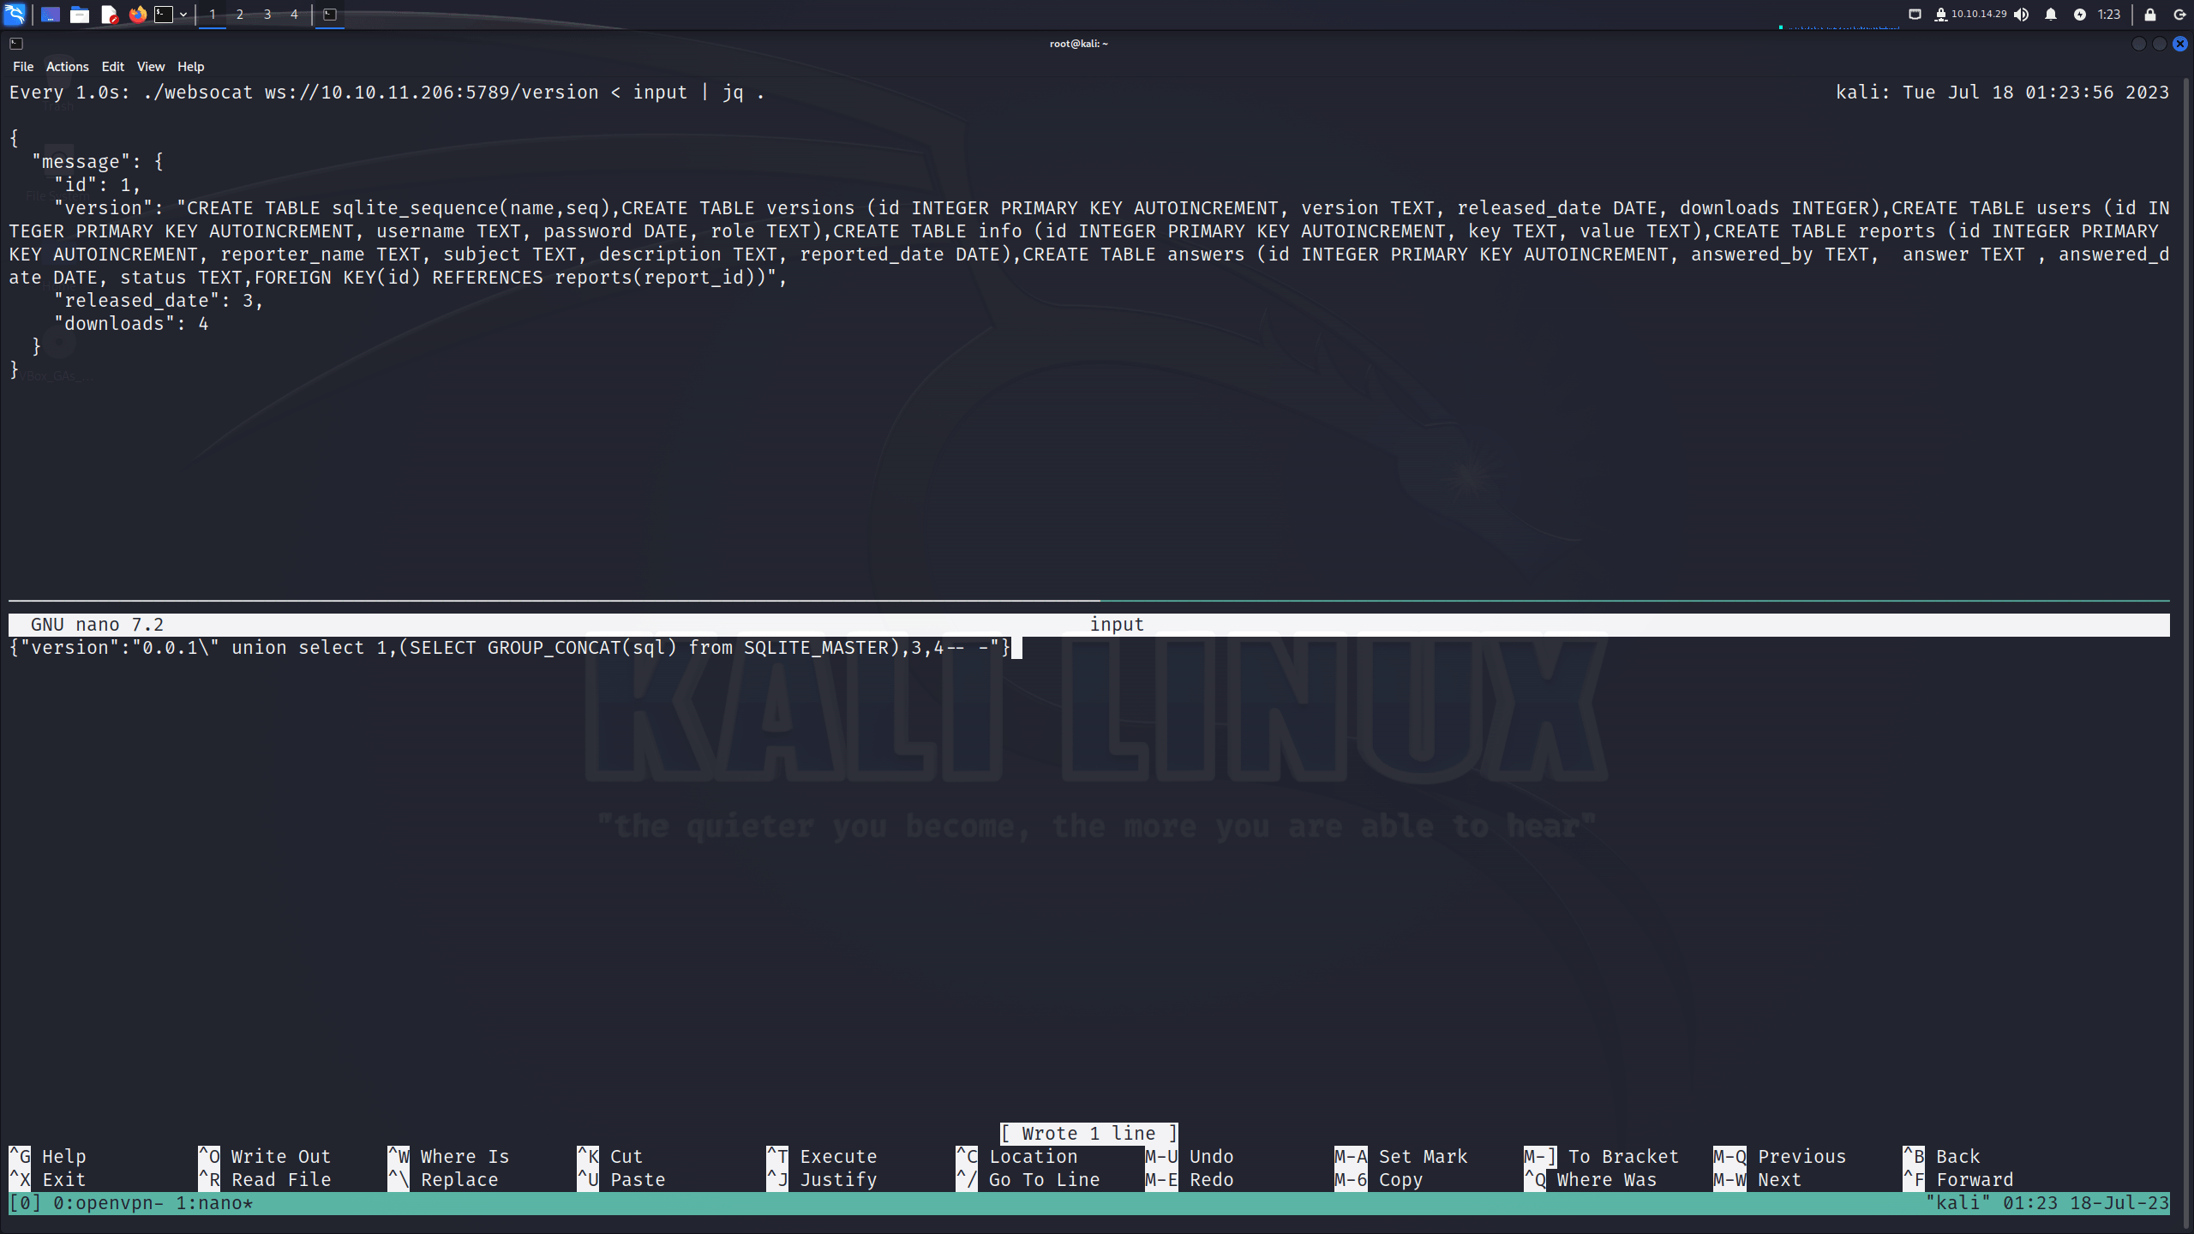2194x1234 pixels.
Task: Click 'SQLITE_MASTER' in the nano payload
Action: pos(816,648)
